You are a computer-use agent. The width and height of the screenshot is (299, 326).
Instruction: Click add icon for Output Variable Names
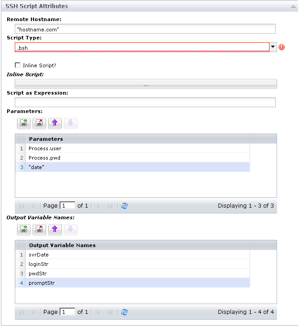pyautogui.click(x=24, y=230)
